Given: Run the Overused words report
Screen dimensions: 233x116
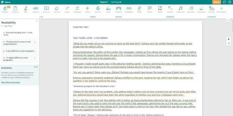Looking at the screenshot, I should click(57, 9).
